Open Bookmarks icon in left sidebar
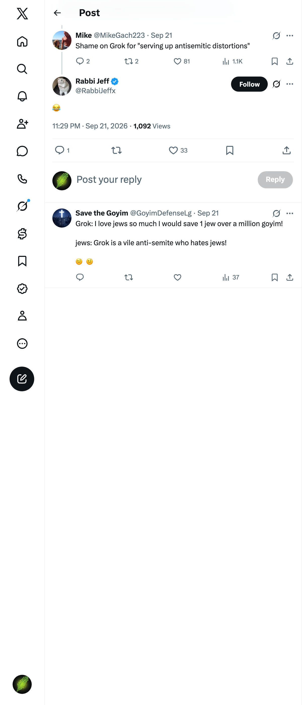The image size is (302, 705). pyautogui.click(x=22, y=261)
